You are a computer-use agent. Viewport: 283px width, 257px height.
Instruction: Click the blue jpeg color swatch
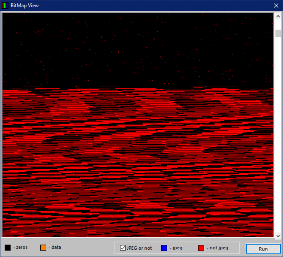(164, 248)
